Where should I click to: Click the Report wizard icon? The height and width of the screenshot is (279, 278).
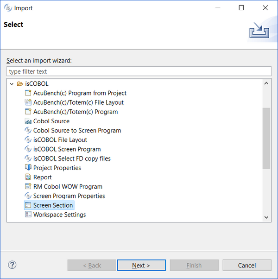28,177
